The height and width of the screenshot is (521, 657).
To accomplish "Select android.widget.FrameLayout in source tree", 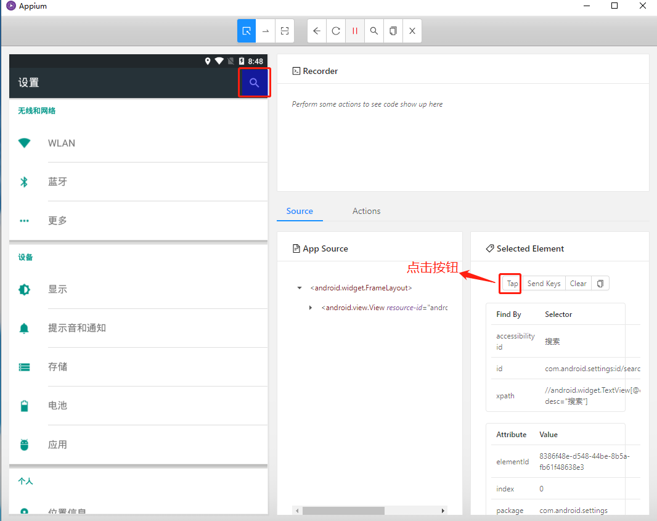I will 361,288.
